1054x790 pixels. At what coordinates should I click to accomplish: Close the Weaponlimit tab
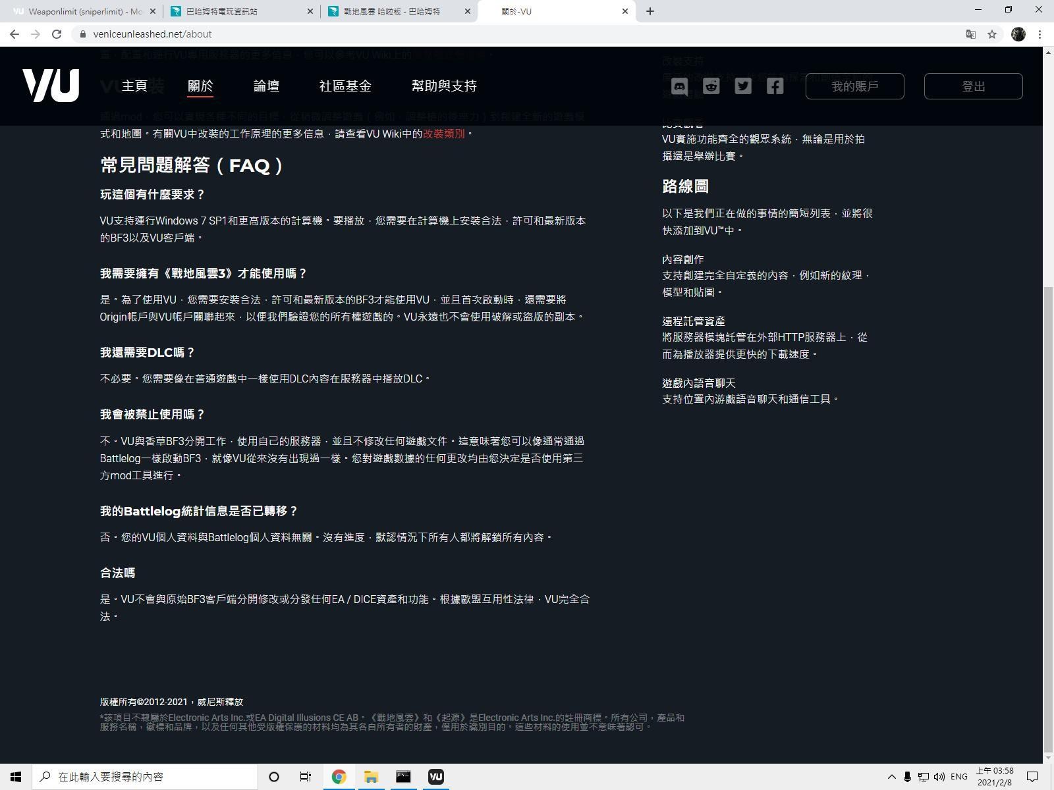[153, 11]
